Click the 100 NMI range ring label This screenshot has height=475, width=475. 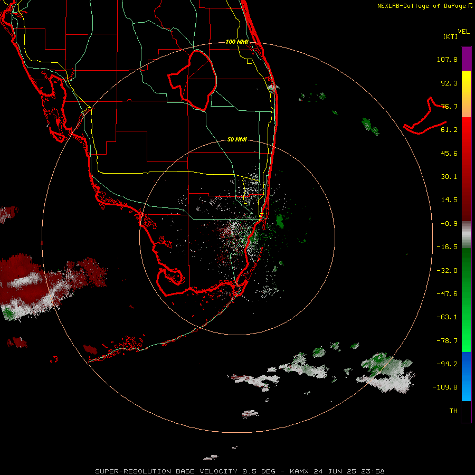click(237, 42)
